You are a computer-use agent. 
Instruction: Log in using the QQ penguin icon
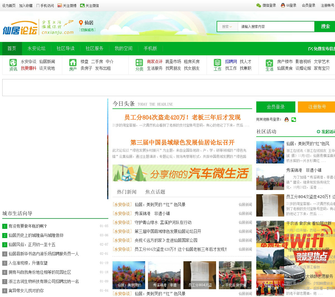286,120
